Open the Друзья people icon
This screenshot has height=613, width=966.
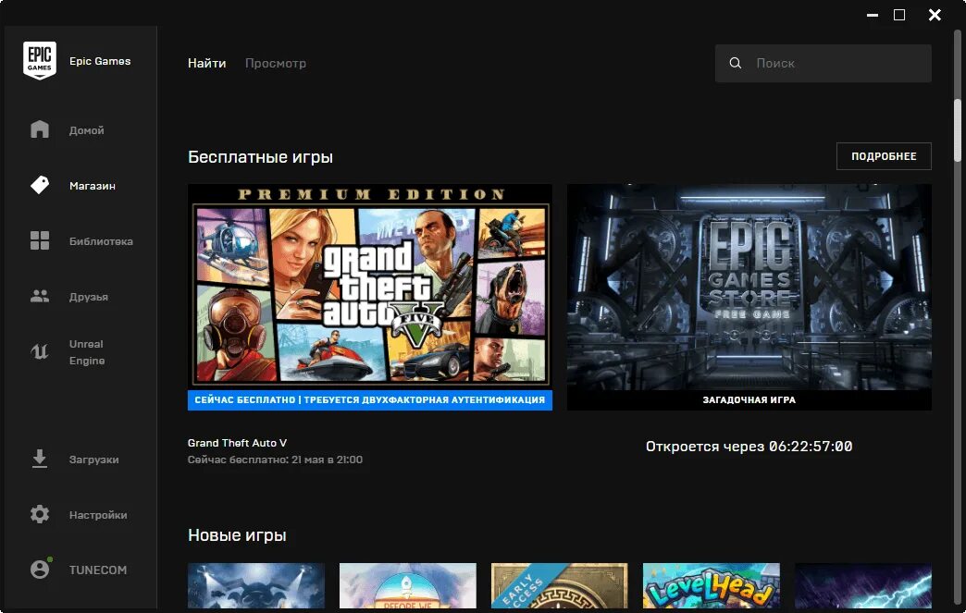tap(40, 296)
